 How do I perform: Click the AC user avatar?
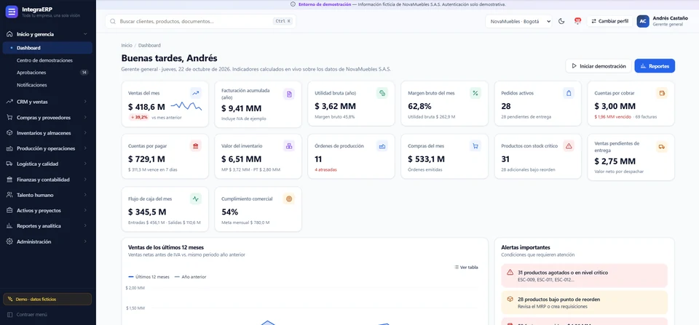643,21
